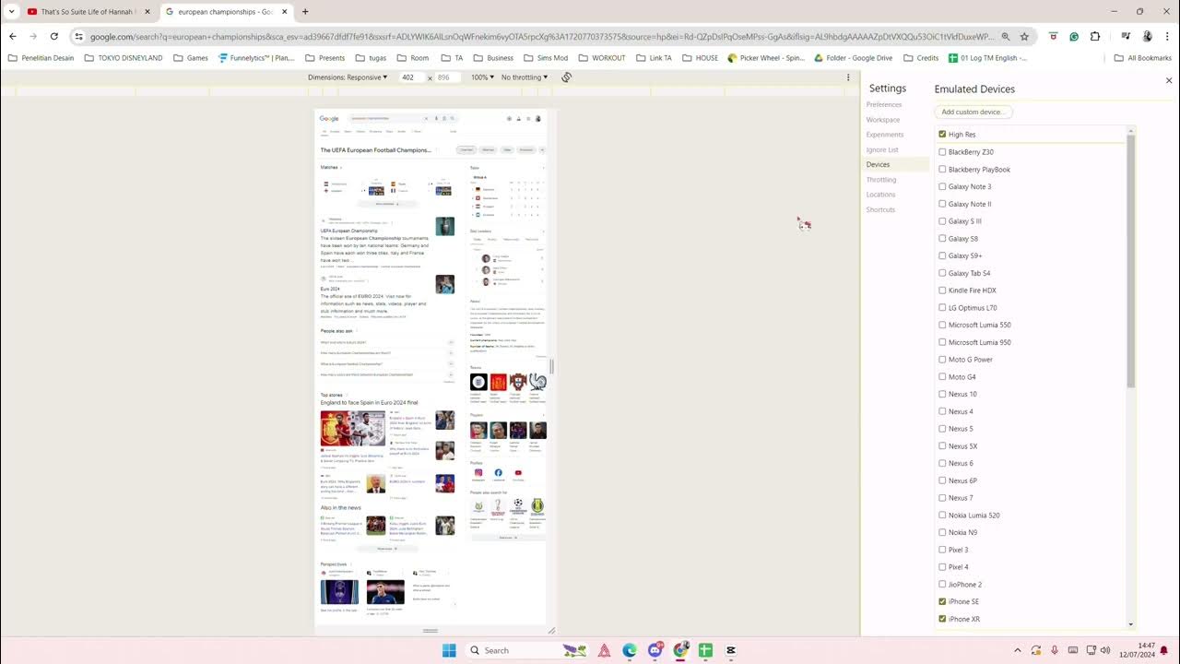Image resolution: width=1180 pixels, height=664 pixels.
Task: Open the Workspace settings tab
Action: coord(883,120)
